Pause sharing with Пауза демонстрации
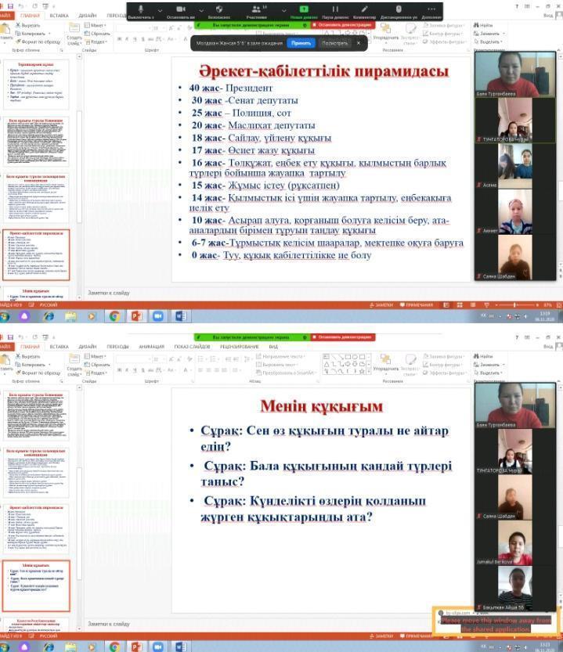This screenshot has height=652, width=563. pyautogui.click(x=334, y=11)
